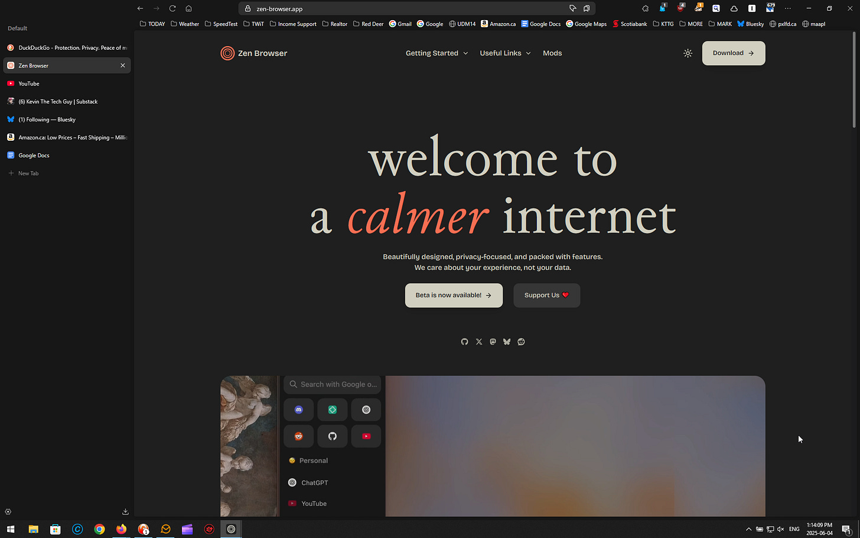Switch to the Following — Bluesky tab

(67, 119)
